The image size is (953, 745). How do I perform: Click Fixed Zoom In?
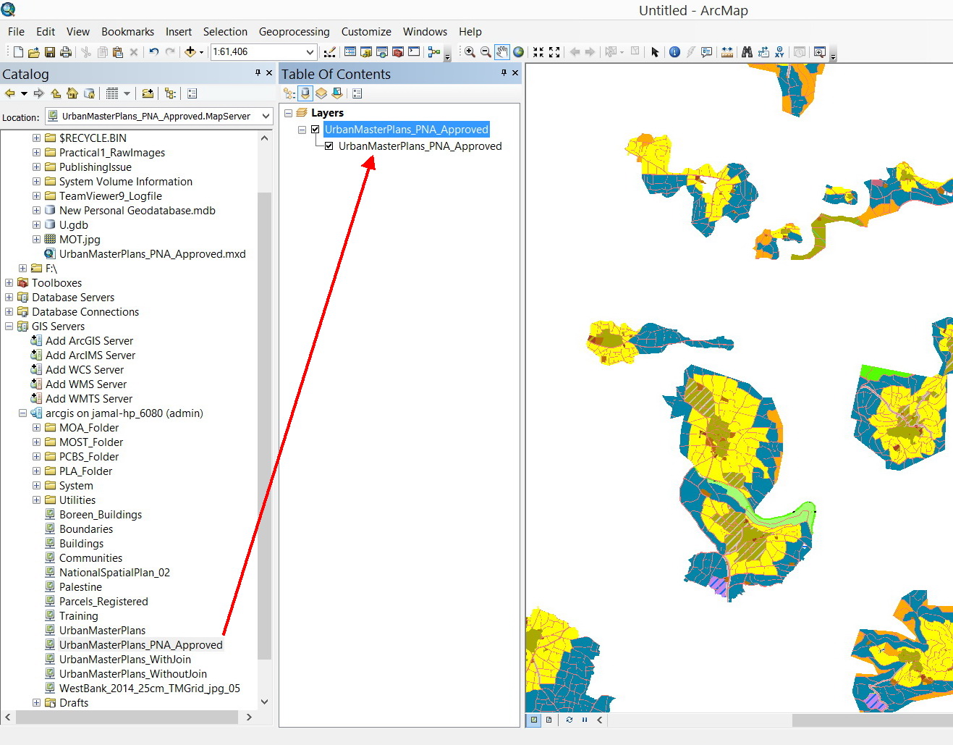pos(538,52)
